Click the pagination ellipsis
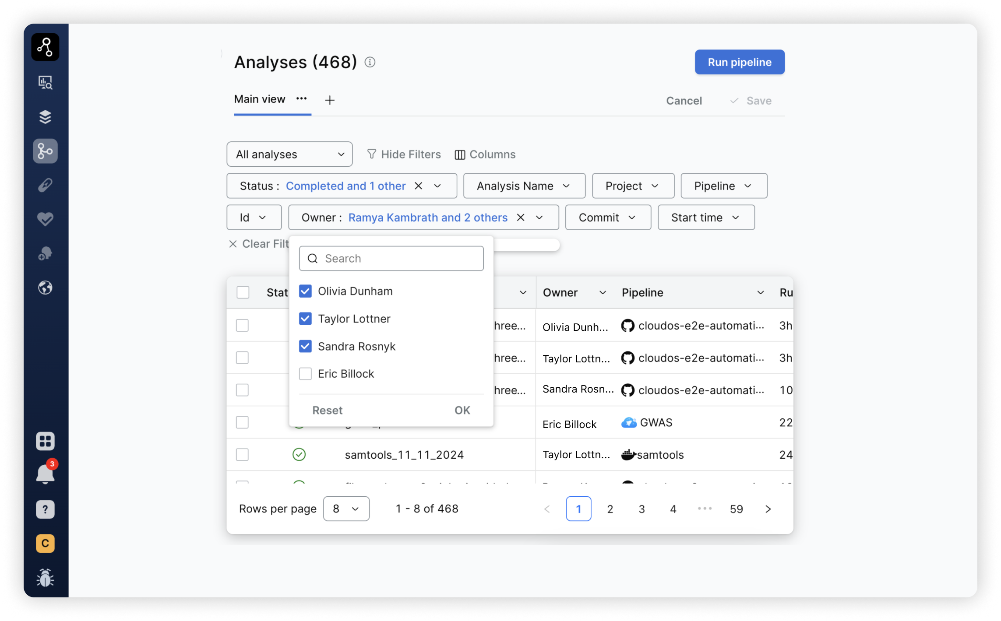Screen dimensions: 1001x621 pyautogui.click(x=705, y=509)
